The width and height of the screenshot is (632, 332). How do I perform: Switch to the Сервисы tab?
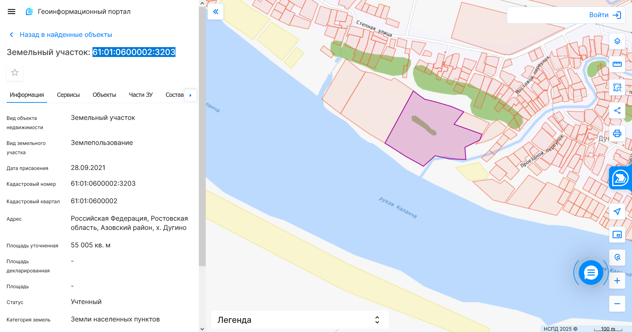click(x=68, y=95)
